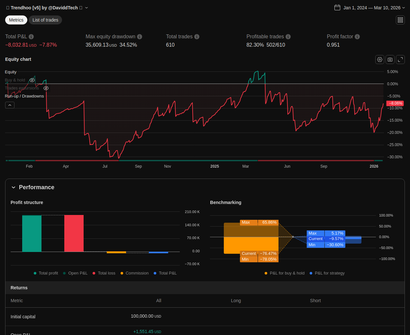Click the info icon beside Profitable trades

tap(288, 37)
